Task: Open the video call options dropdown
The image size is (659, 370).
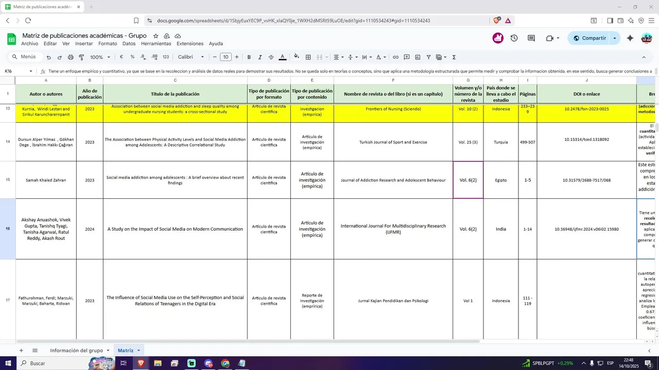Action: click(558, 38)
